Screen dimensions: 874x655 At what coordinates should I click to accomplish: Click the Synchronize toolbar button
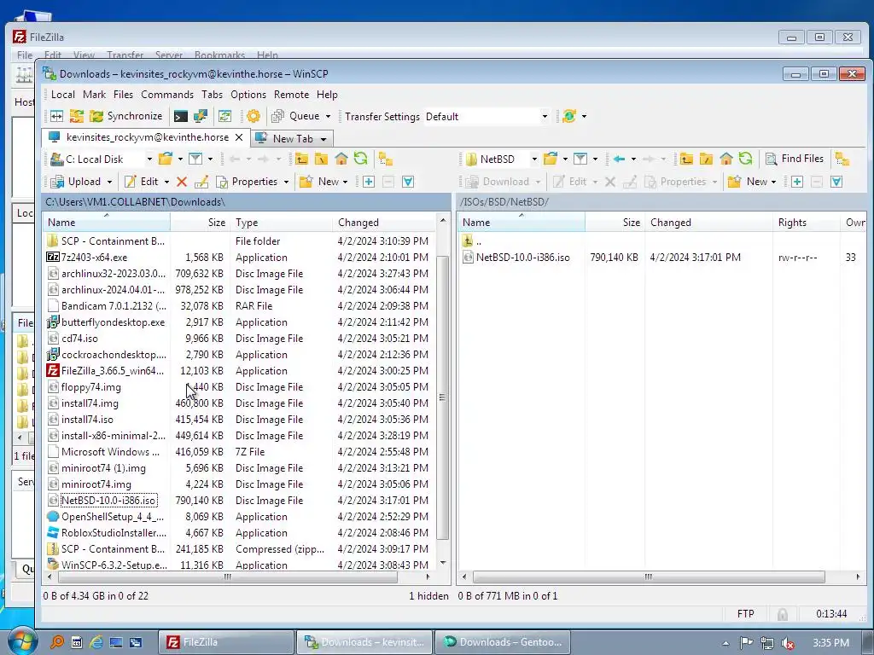click(126, 116)
